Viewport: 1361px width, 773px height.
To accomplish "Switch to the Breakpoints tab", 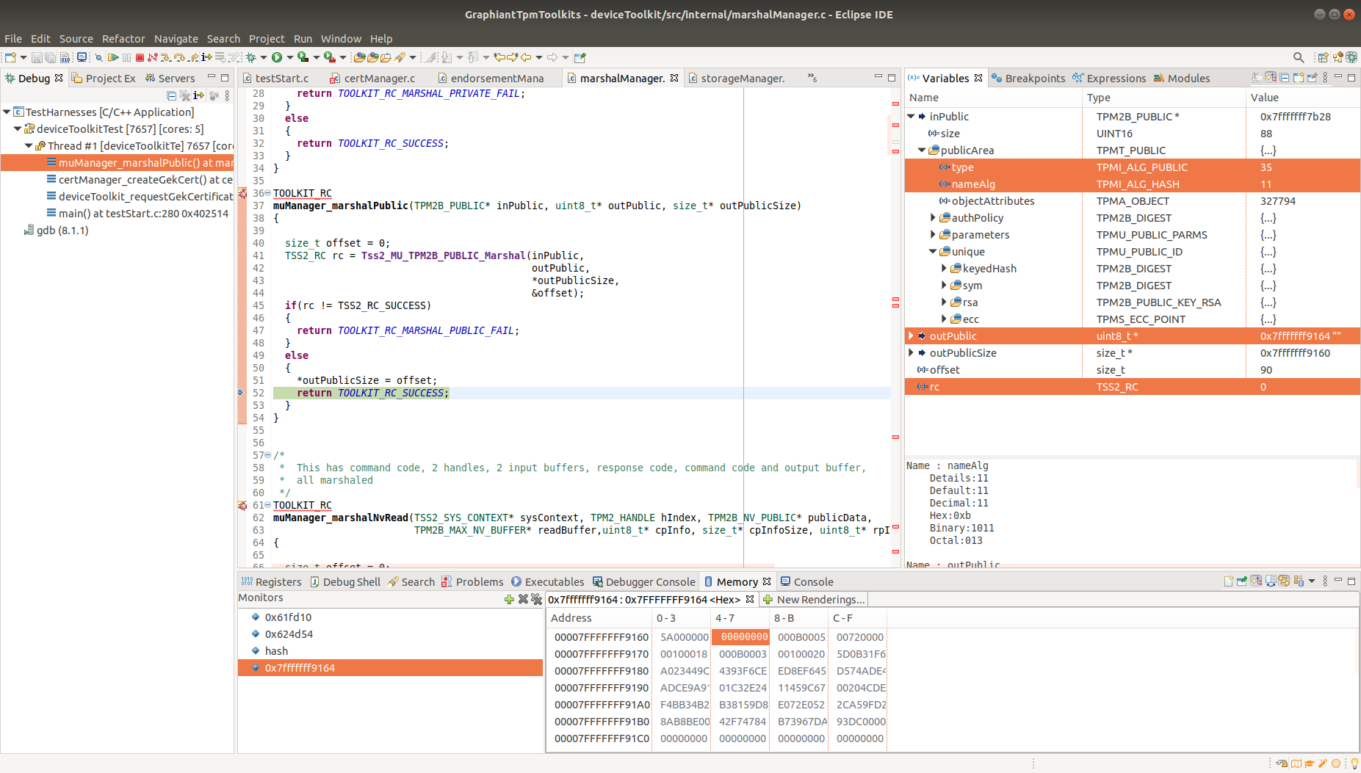I will [1029, 78].
